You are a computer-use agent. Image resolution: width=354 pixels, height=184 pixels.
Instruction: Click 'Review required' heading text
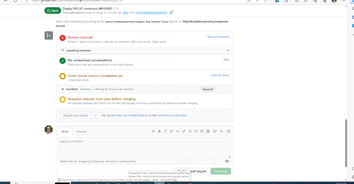coord(80,37)
